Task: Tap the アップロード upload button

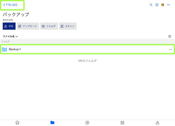Action: (x=28, y=26)
